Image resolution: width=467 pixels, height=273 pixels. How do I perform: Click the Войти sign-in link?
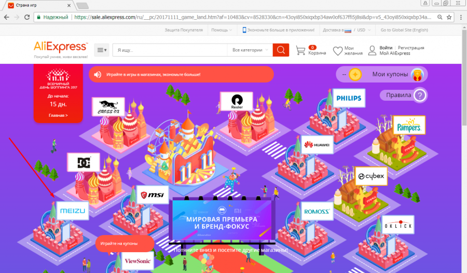pos(386,48)
